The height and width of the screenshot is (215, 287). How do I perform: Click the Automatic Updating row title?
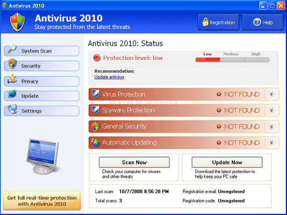click(129, 142)
